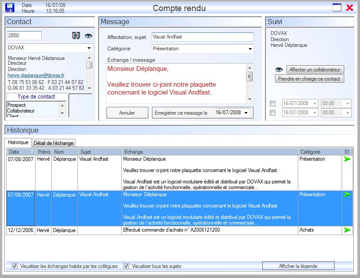The image size is (360, 278).
Task: Click the Echange / message text area
Action: point(176,83)
